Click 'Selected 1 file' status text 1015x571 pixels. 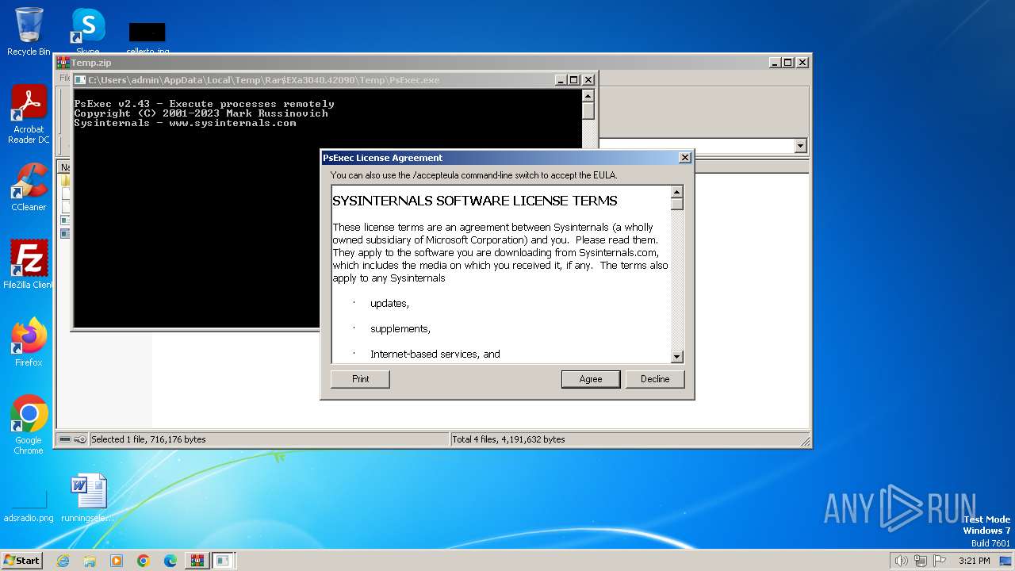click(x=148, y=439)
